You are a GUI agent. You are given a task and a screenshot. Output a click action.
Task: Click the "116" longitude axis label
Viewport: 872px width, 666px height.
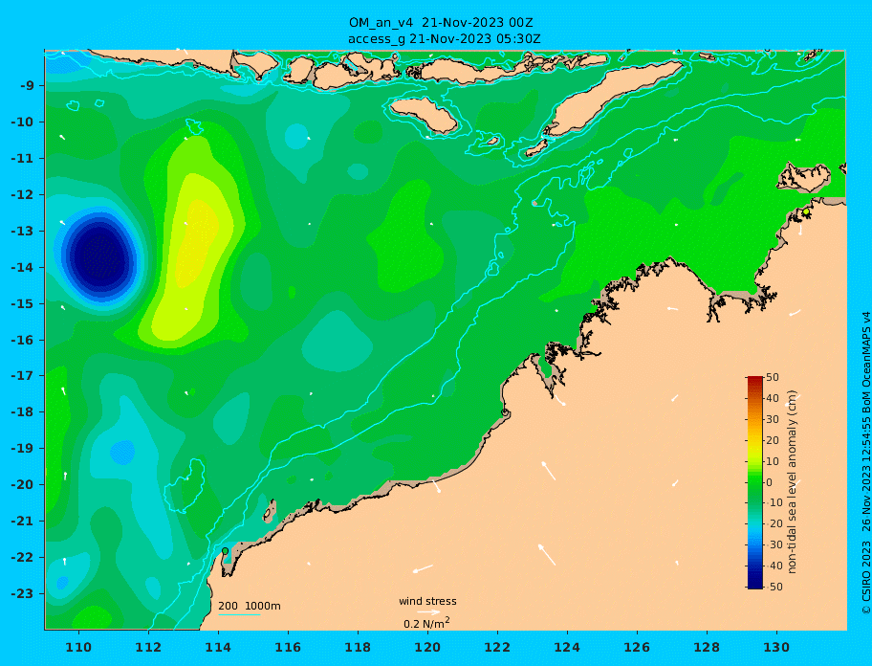(x=288, y=647)
